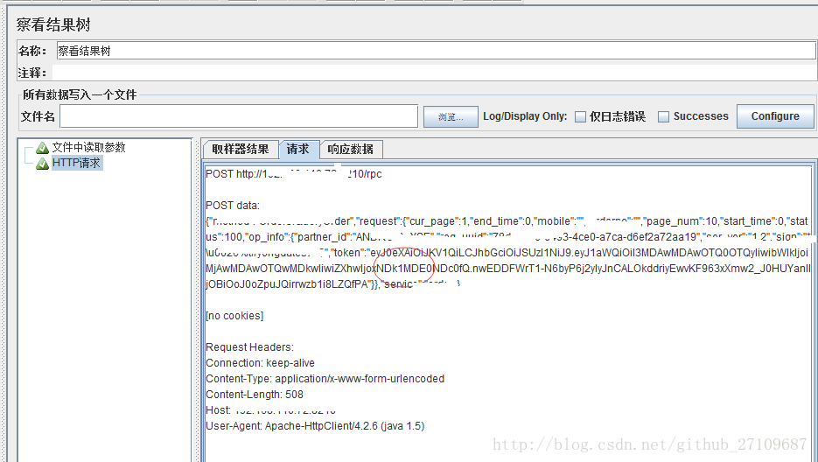Click the Configure button
This screenshot has width=818, height=462.
775,116
